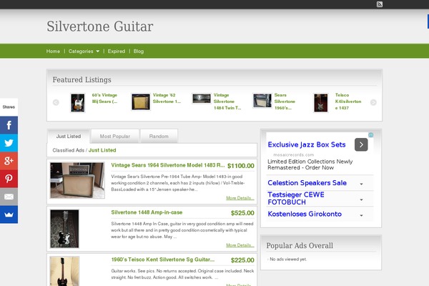Open 60's Vintage Mij Sears featured listing

pos(104,98)
